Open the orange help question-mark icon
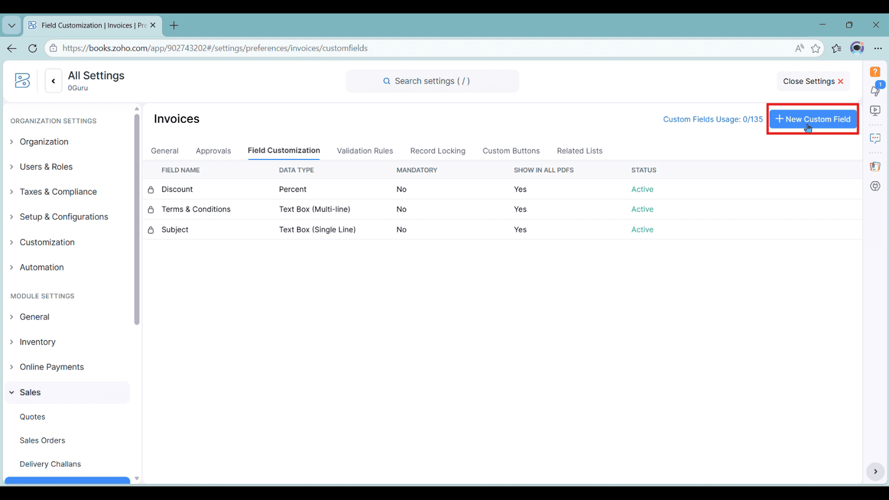This screenshot has height=500, width=889. click(x=875, y=72)
